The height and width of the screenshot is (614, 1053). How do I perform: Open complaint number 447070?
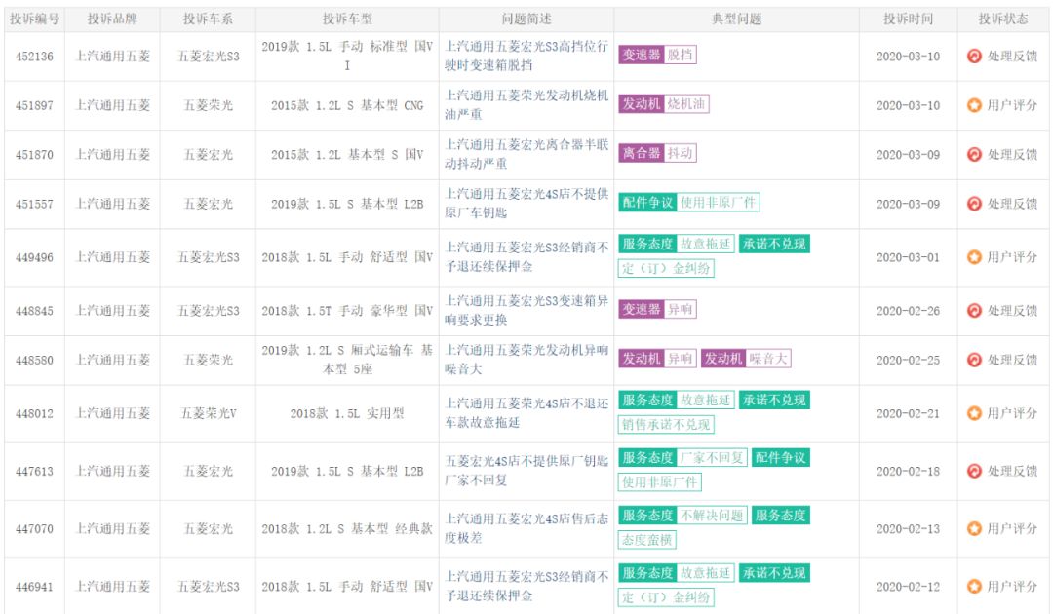(34, 529)
